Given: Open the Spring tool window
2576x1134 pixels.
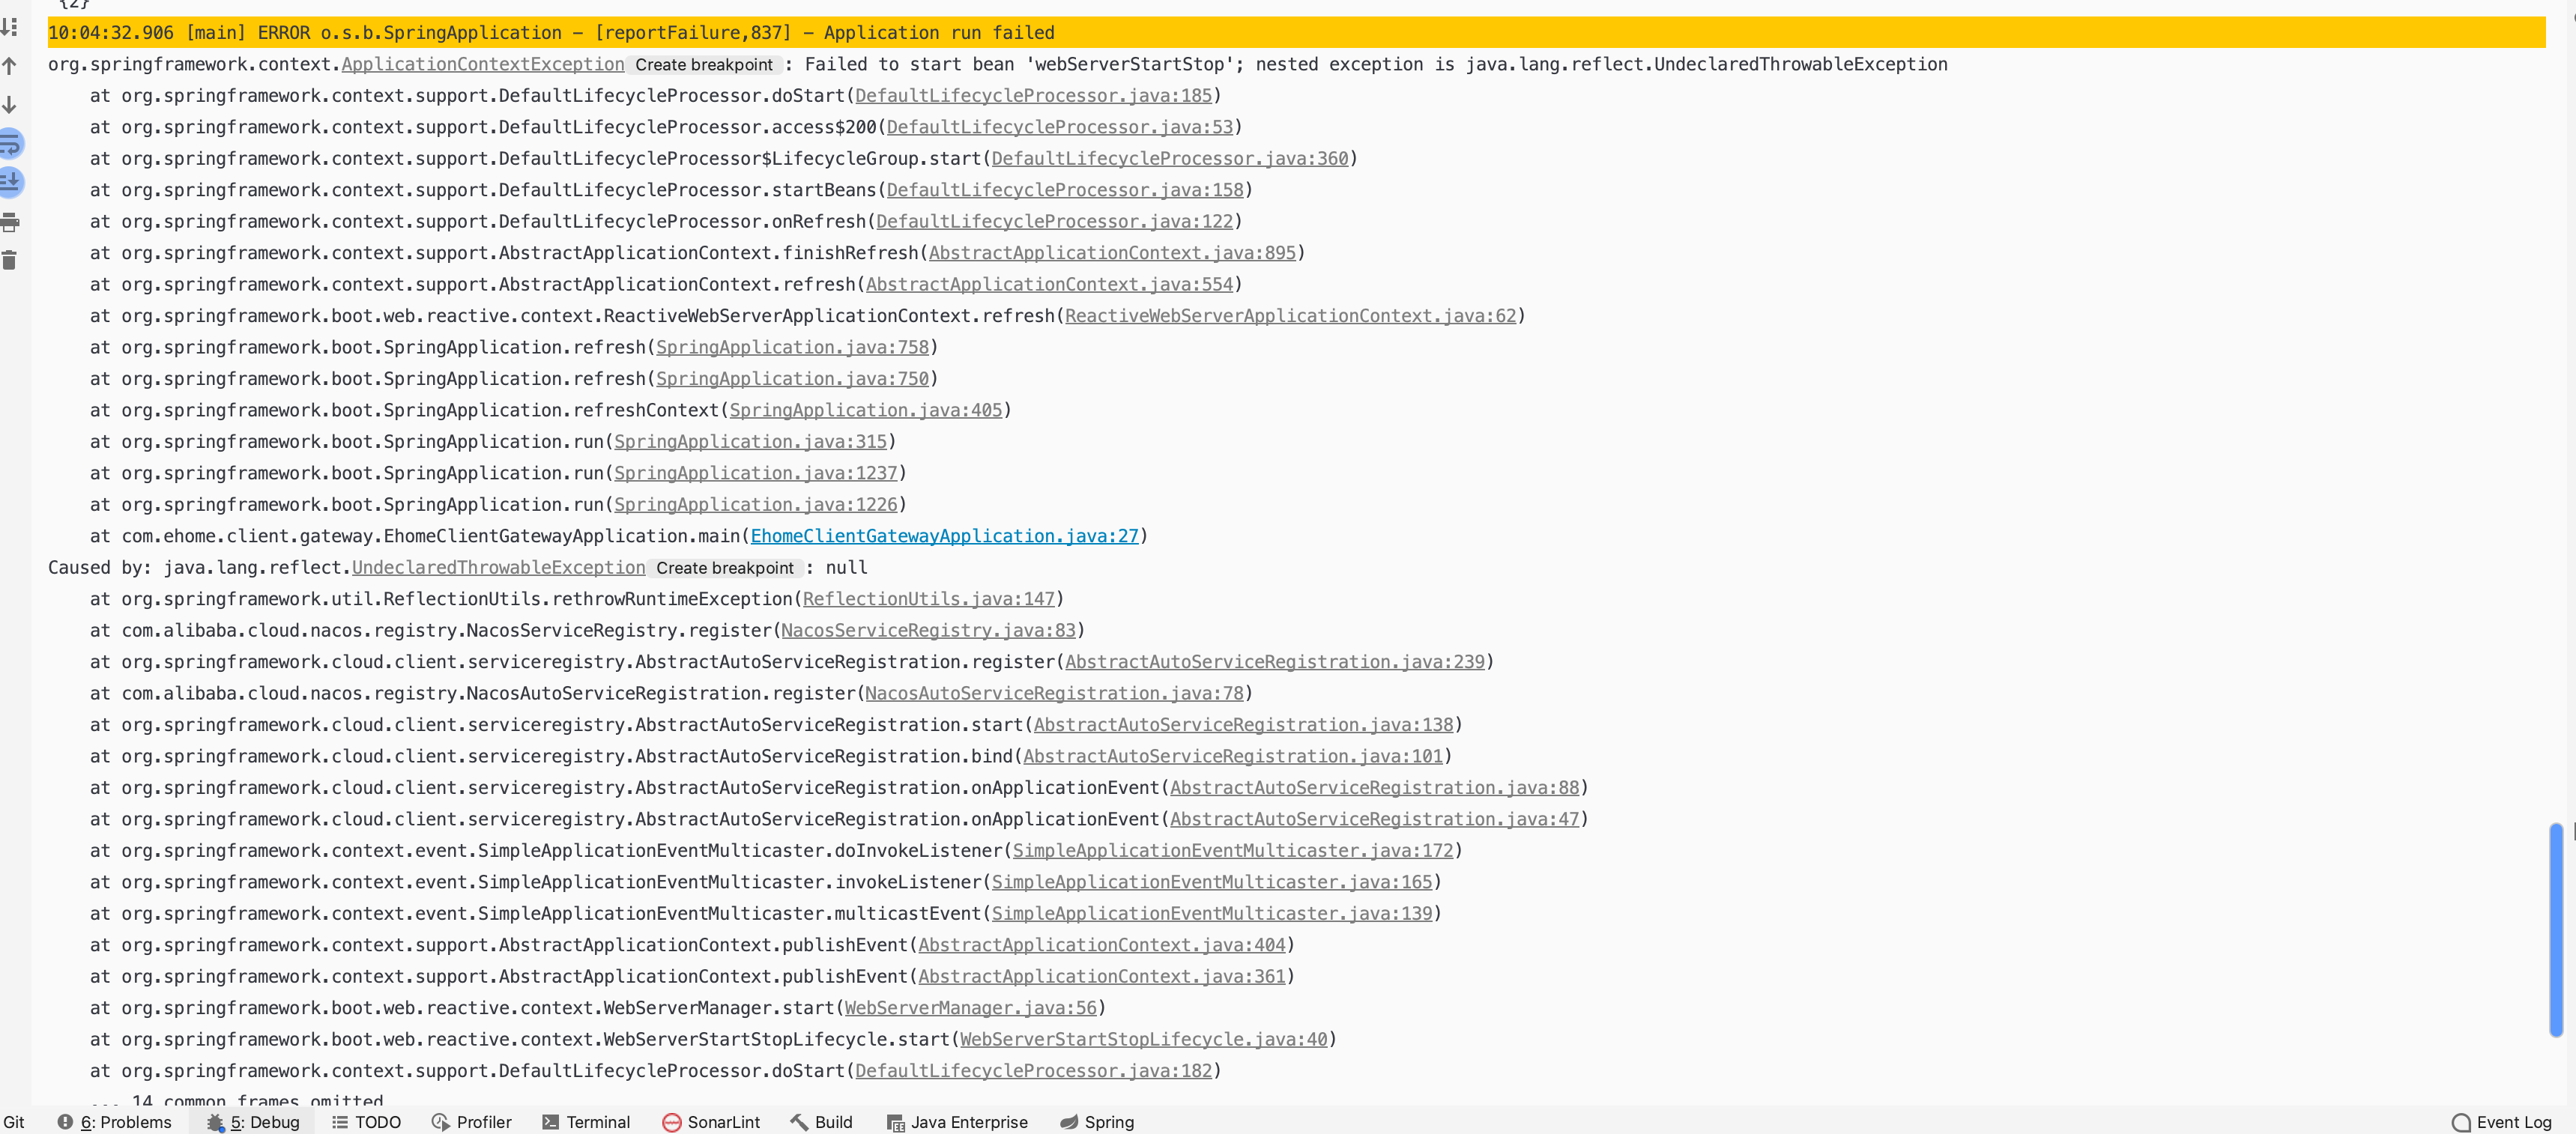Looking at the screenshot, I should click(1097, 1122).
